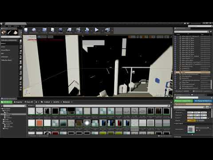Toggle eye icon of last World Outliner row
Viewport: 213px width, 160px height.
pyautogui.click(x=175, y=88)
